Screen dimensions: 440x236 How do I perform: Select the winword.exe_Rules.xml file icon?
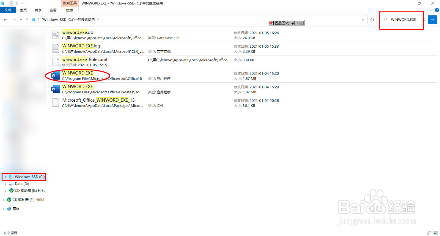(x=56, y=62)
